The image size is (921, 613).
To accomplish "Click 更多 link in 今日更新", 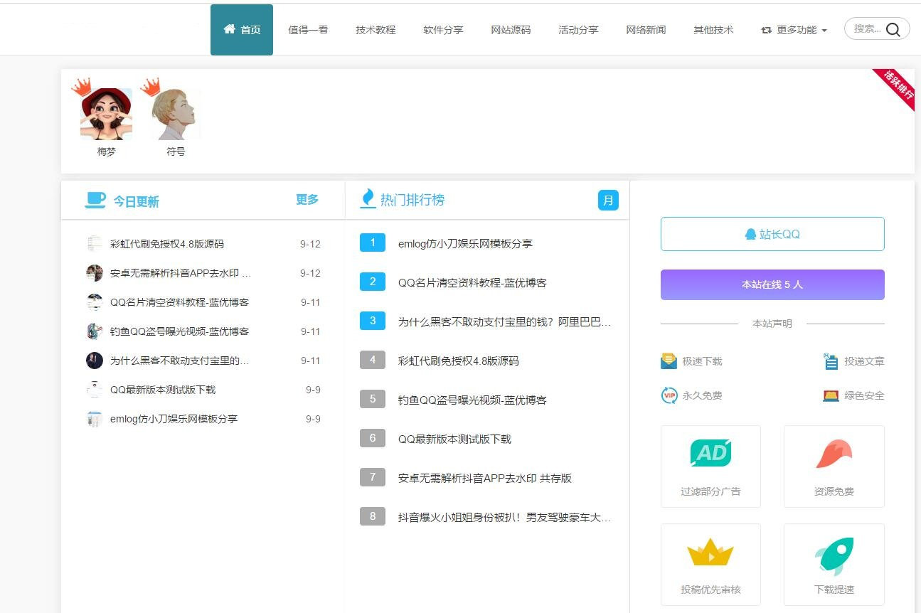I will (307, 200).
